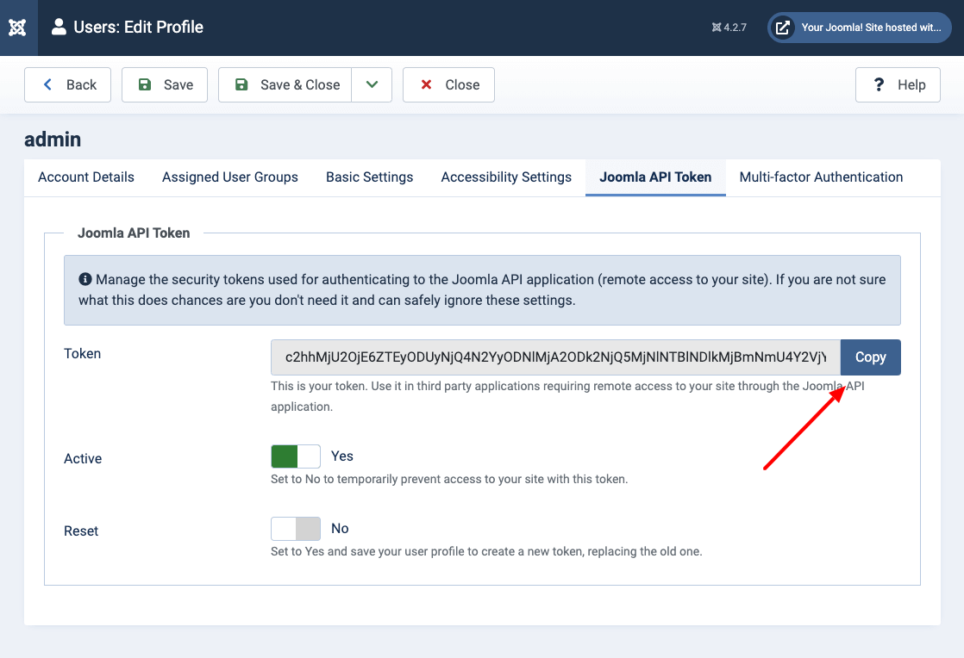Select the Joomla API Token tab

(x=655, y=177)
